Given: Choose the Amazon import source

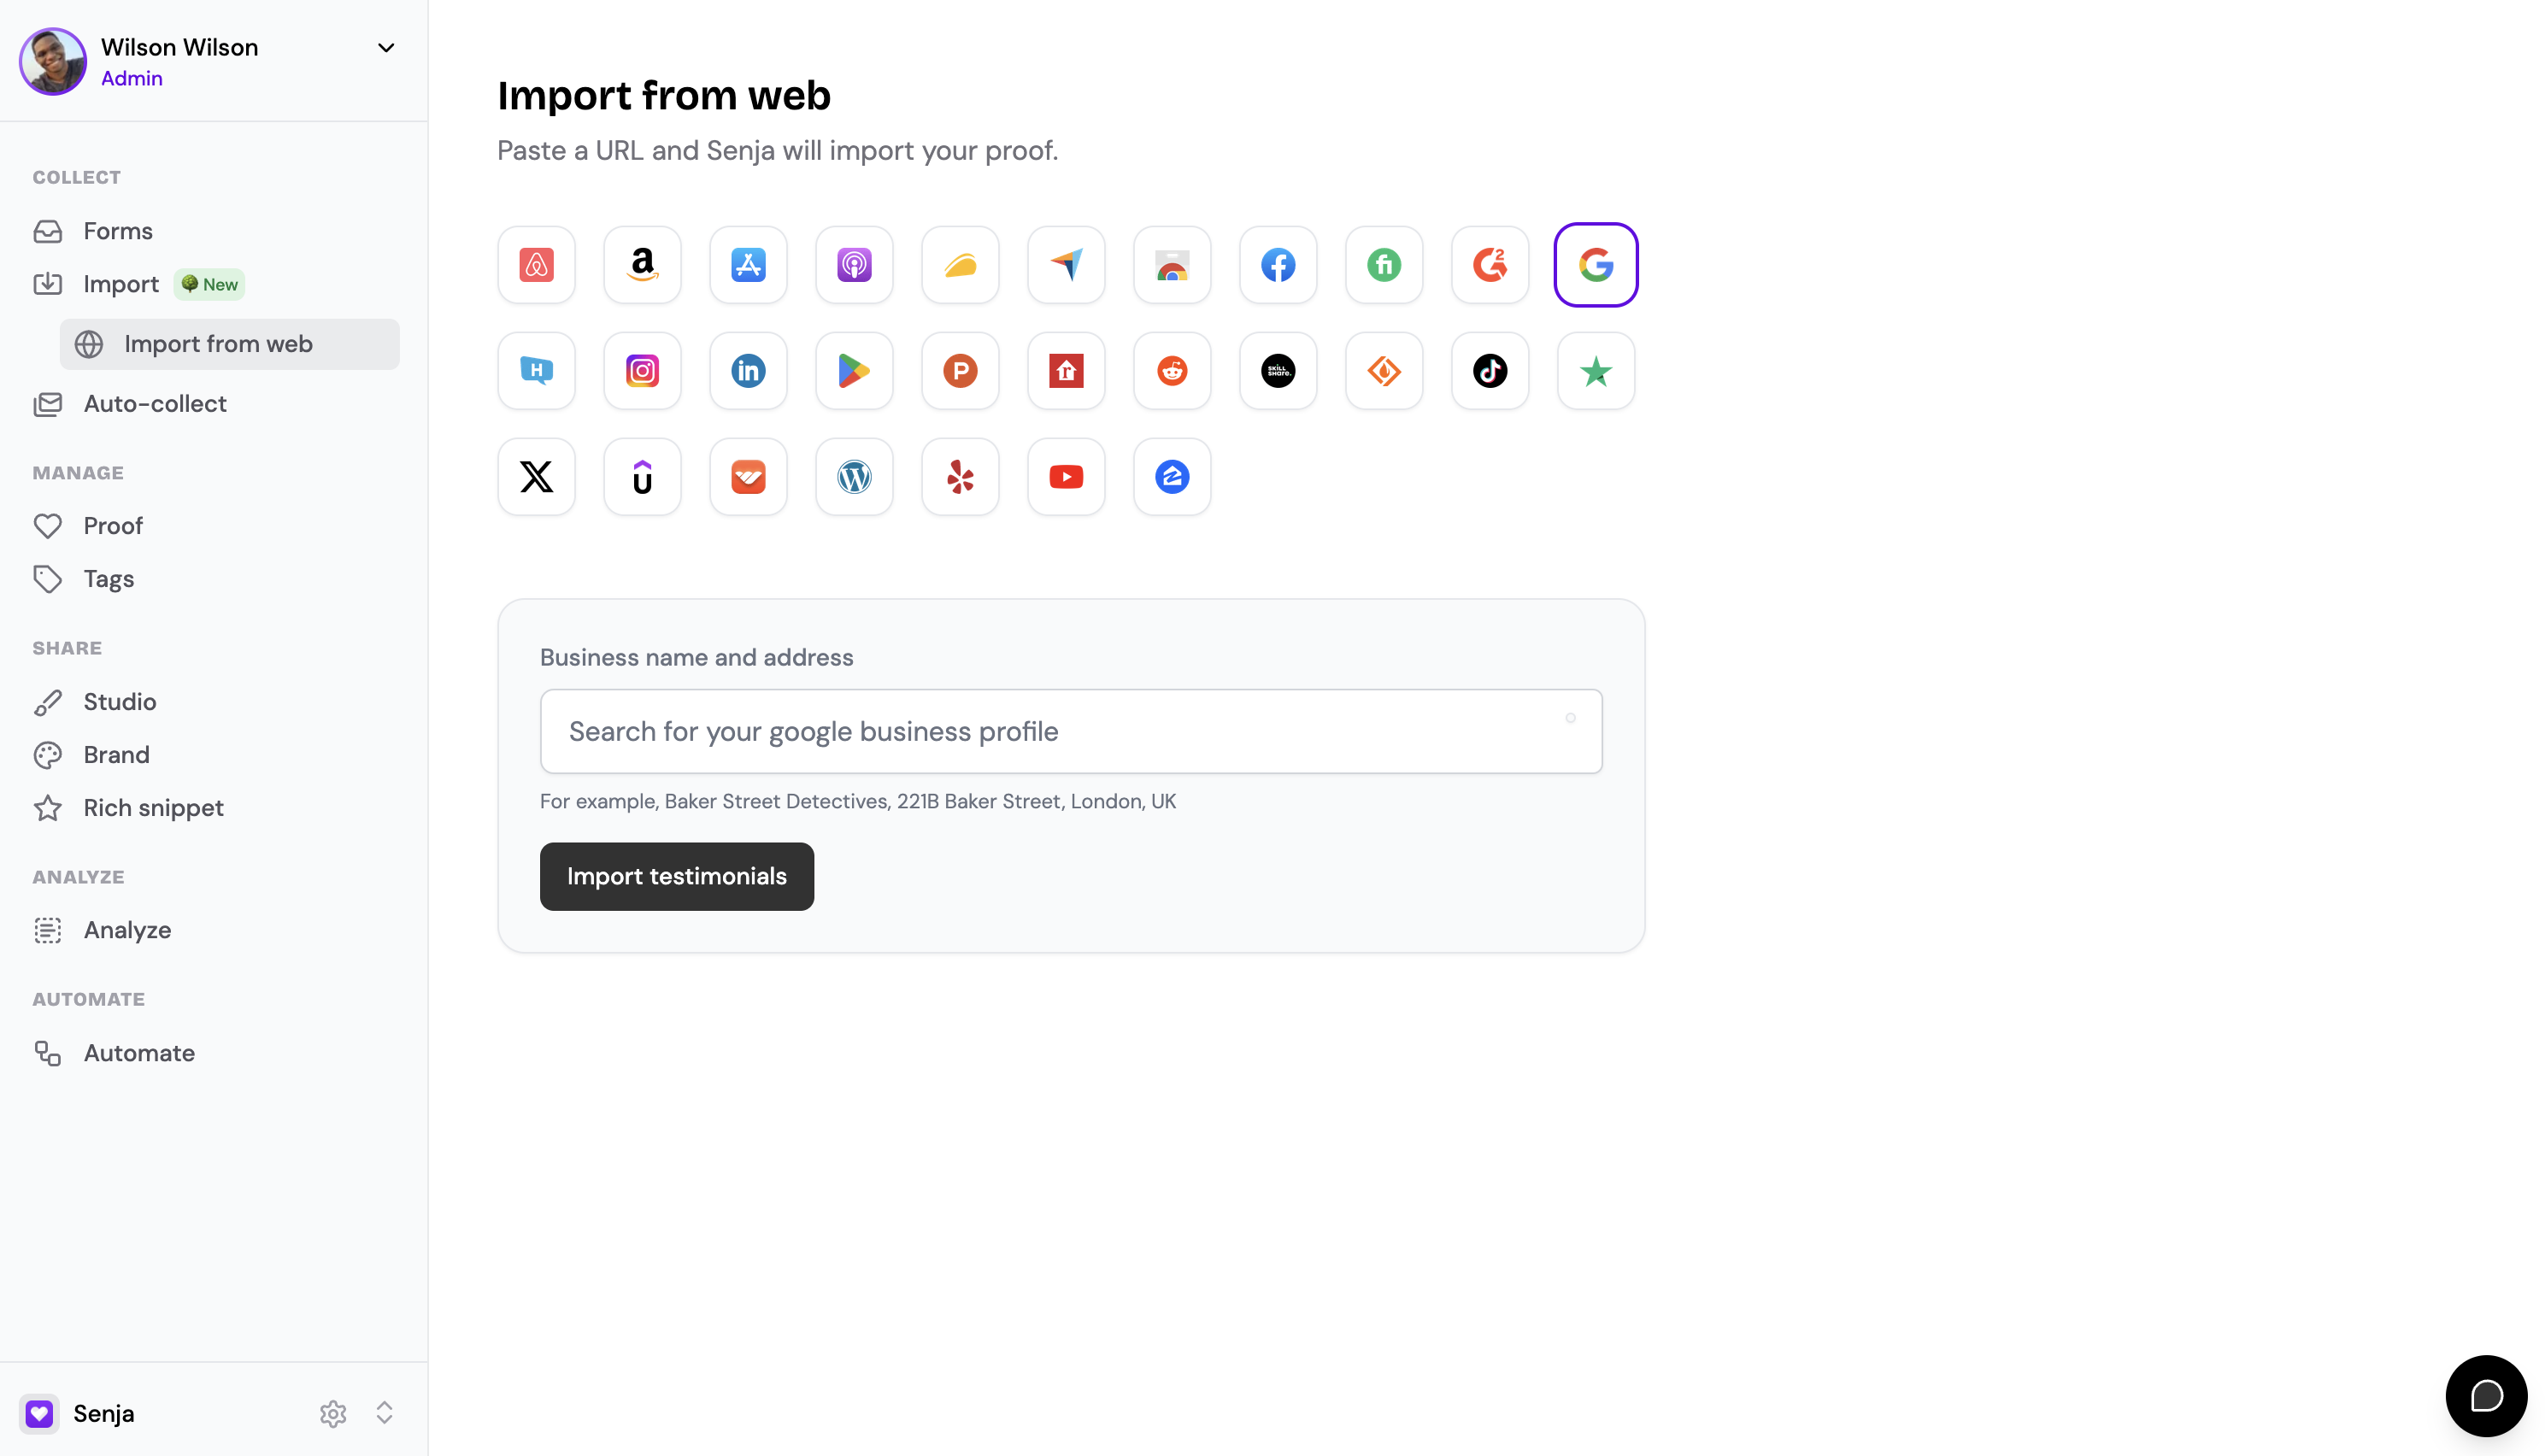Looking at the screenshot, I should point(642,265).
